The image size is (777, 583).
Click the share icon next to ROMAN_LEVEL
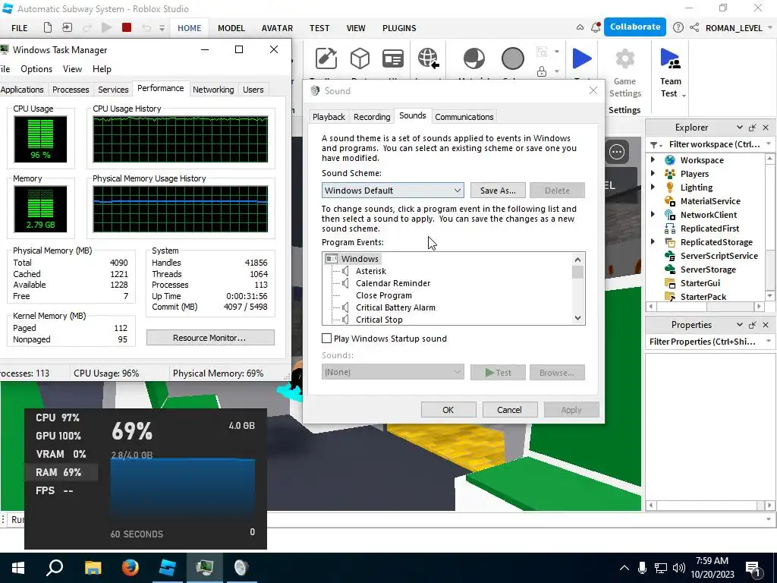[694, 28]
